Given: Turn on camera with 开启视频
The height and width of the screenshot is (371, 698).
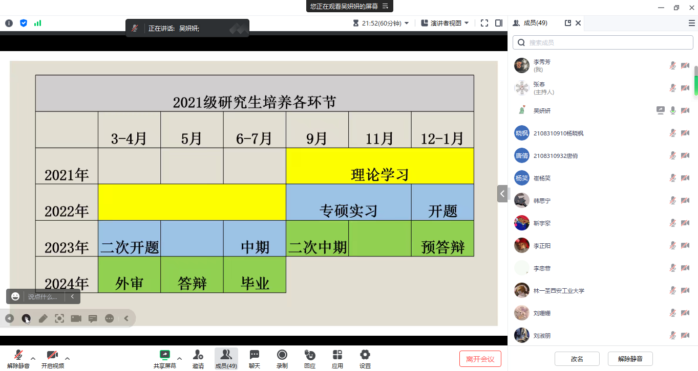Looking at the screenshot, I should pos(52,358).
